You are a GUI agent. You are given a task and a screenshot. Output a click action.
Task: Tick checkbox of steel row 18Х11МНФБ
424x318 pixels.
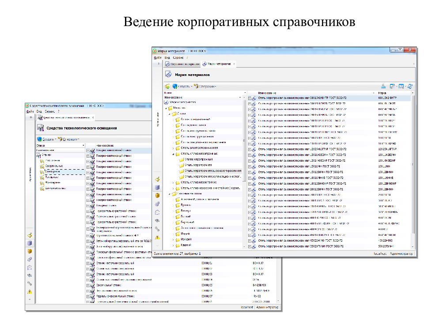(250, 178)
